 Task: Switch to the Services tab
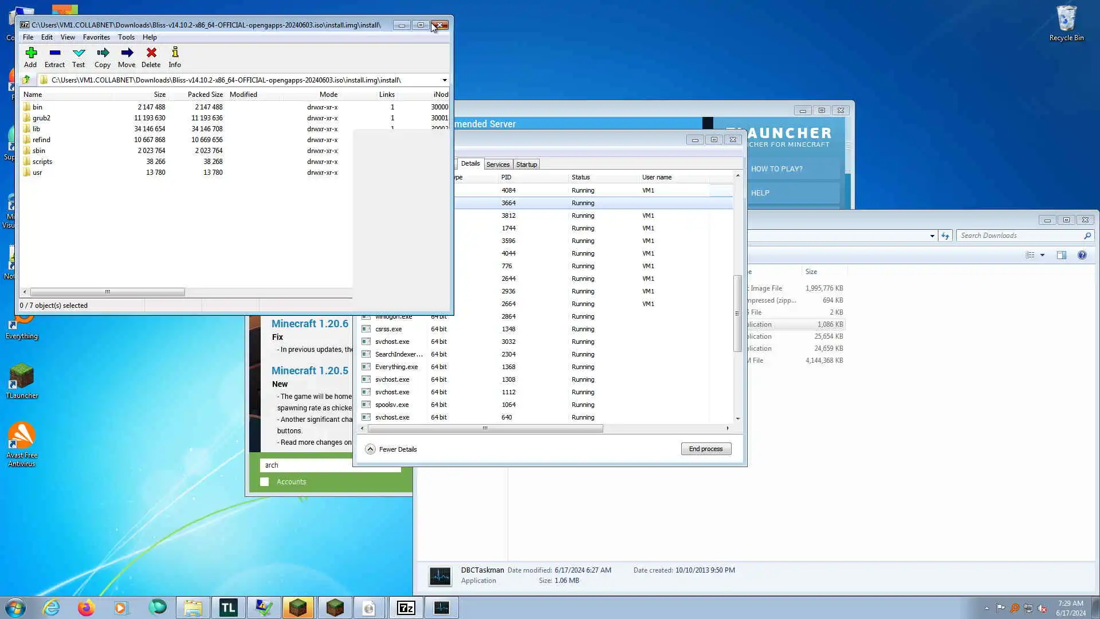[497, 164]
